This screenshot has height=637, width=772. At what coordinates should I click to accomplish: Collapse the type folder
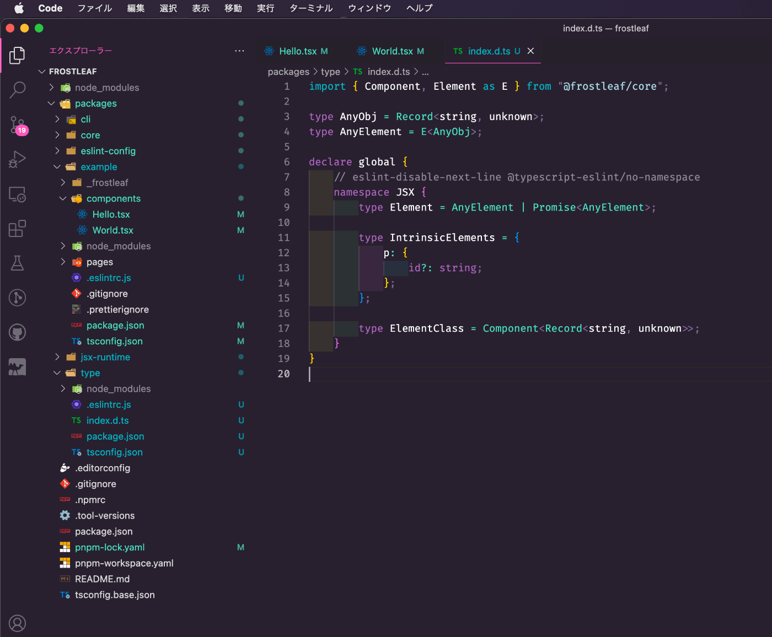pyautogui.click(x=57, y=373)
